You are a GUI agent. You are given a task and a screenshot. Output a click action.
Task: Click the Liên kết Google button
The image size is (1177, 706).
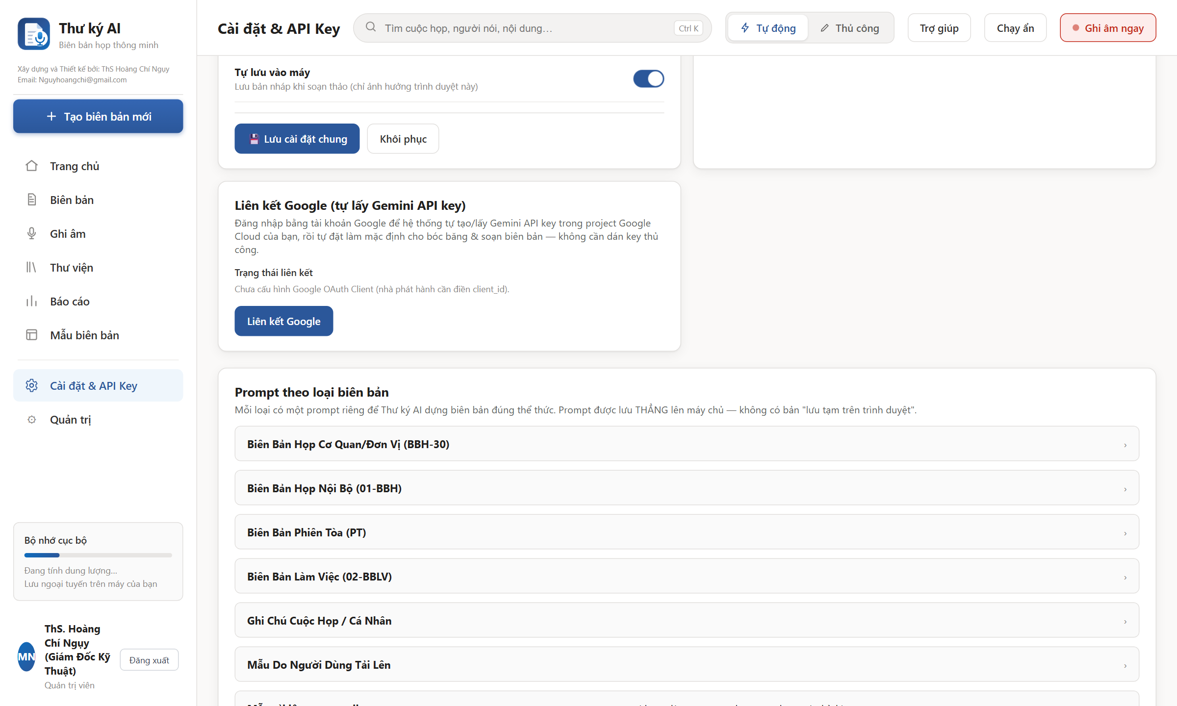[x=283, y=321]
